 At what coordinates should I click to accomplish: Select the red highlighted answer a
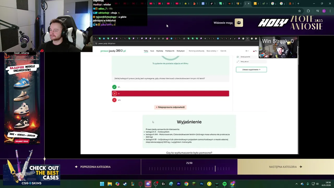coord(170,93)
